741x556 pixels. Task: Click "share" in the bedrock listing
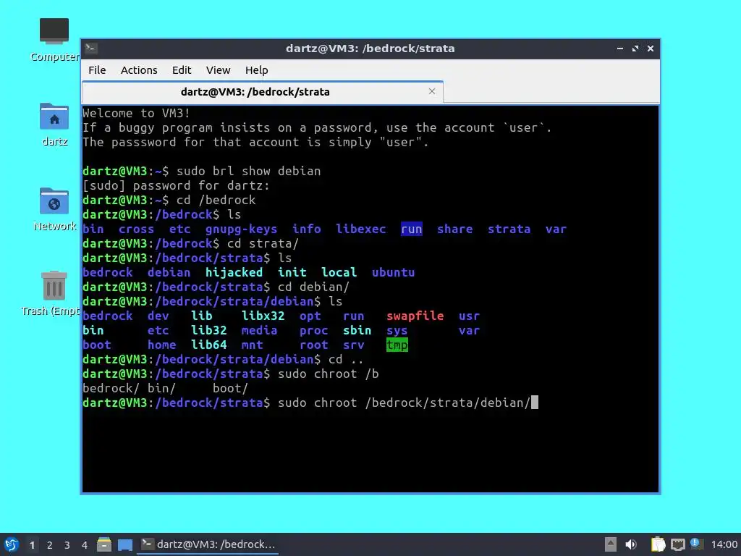[x=454, y=229]
